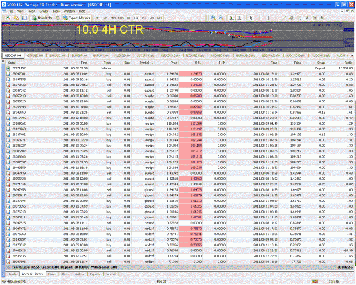Select the W1 timeframe

(152, 18)
